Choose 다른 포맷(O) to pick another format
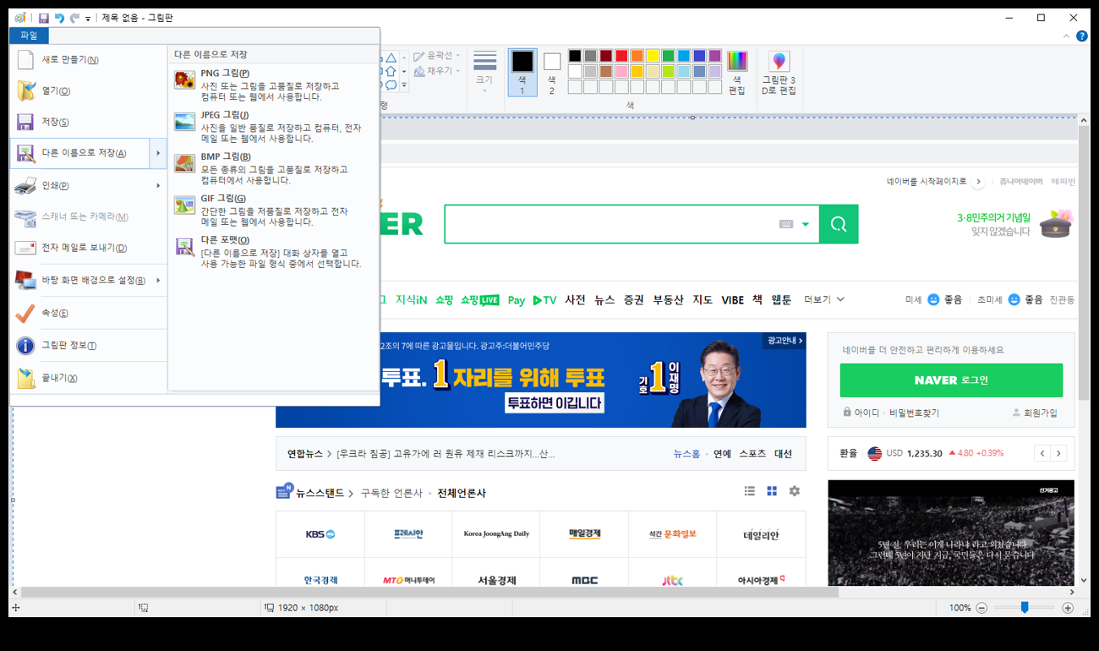The width and height of the screenshot is (1099, 651). point(272,251)
